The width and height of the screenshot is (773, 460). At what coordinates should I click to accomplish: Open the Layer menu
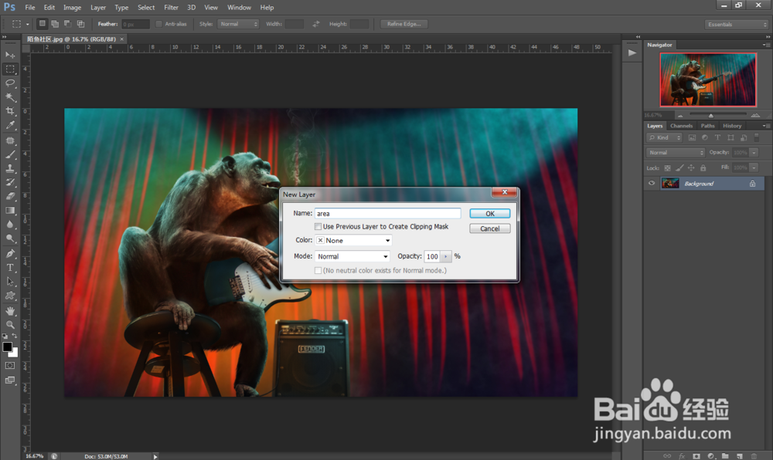pyautogui.click(x=98, y=8)
